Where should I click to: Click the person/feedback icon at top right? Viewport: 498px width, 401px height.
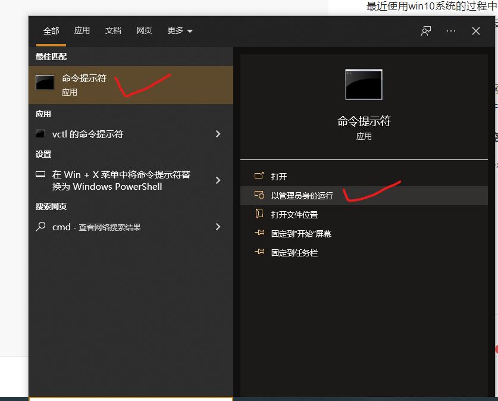[x=425, y=31]
